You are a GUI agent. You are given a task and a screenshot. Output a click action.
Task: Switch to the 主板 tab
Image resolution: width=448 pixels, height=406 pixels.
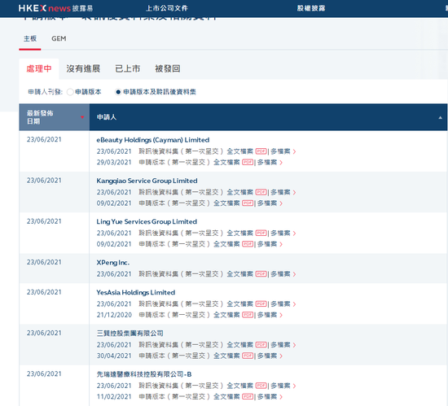30,38
